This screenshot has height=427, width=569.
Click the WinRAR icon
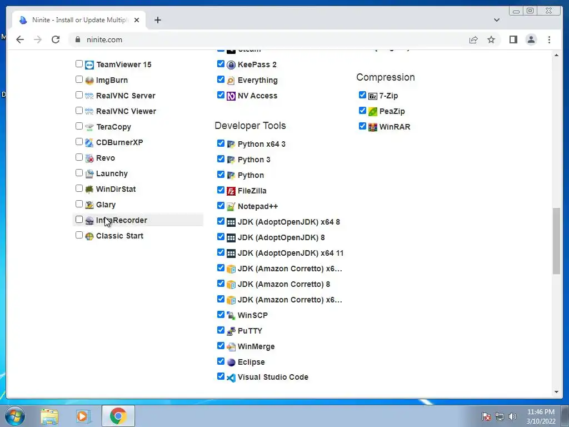click(373, 127)
